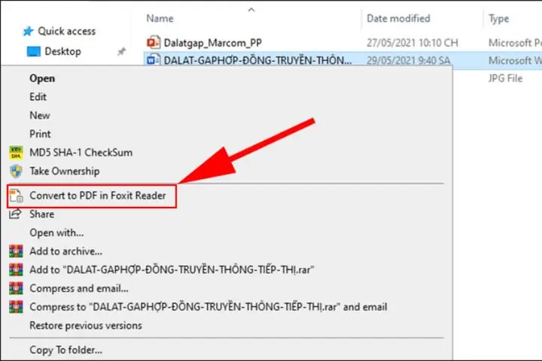Click the MD5 SHA-1 CheckSum icon
Image resolution: width=542 pixels, height=361 pixels.
[16, 153]
